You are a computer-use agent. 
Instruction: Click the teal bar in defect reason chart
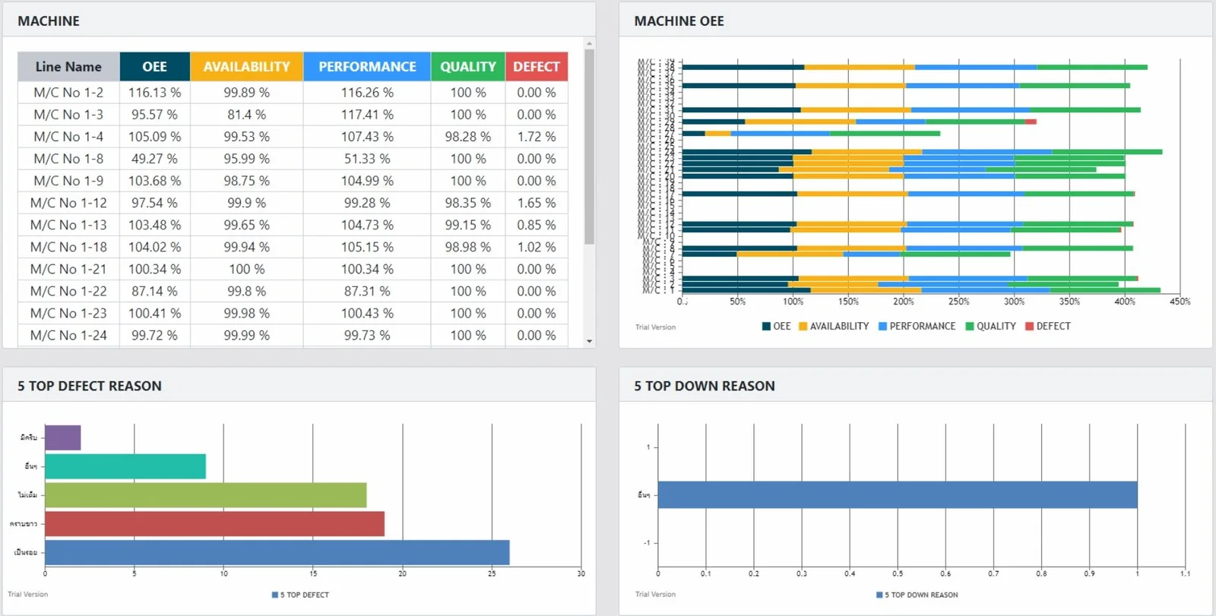click(x=125, y=466)
